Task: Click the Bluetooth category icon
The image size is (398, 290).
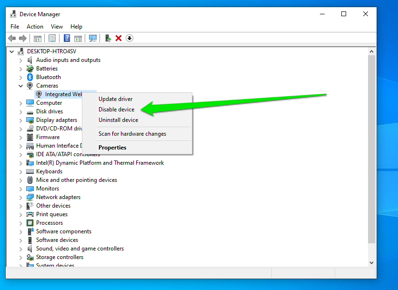Action: coord(30,77)
